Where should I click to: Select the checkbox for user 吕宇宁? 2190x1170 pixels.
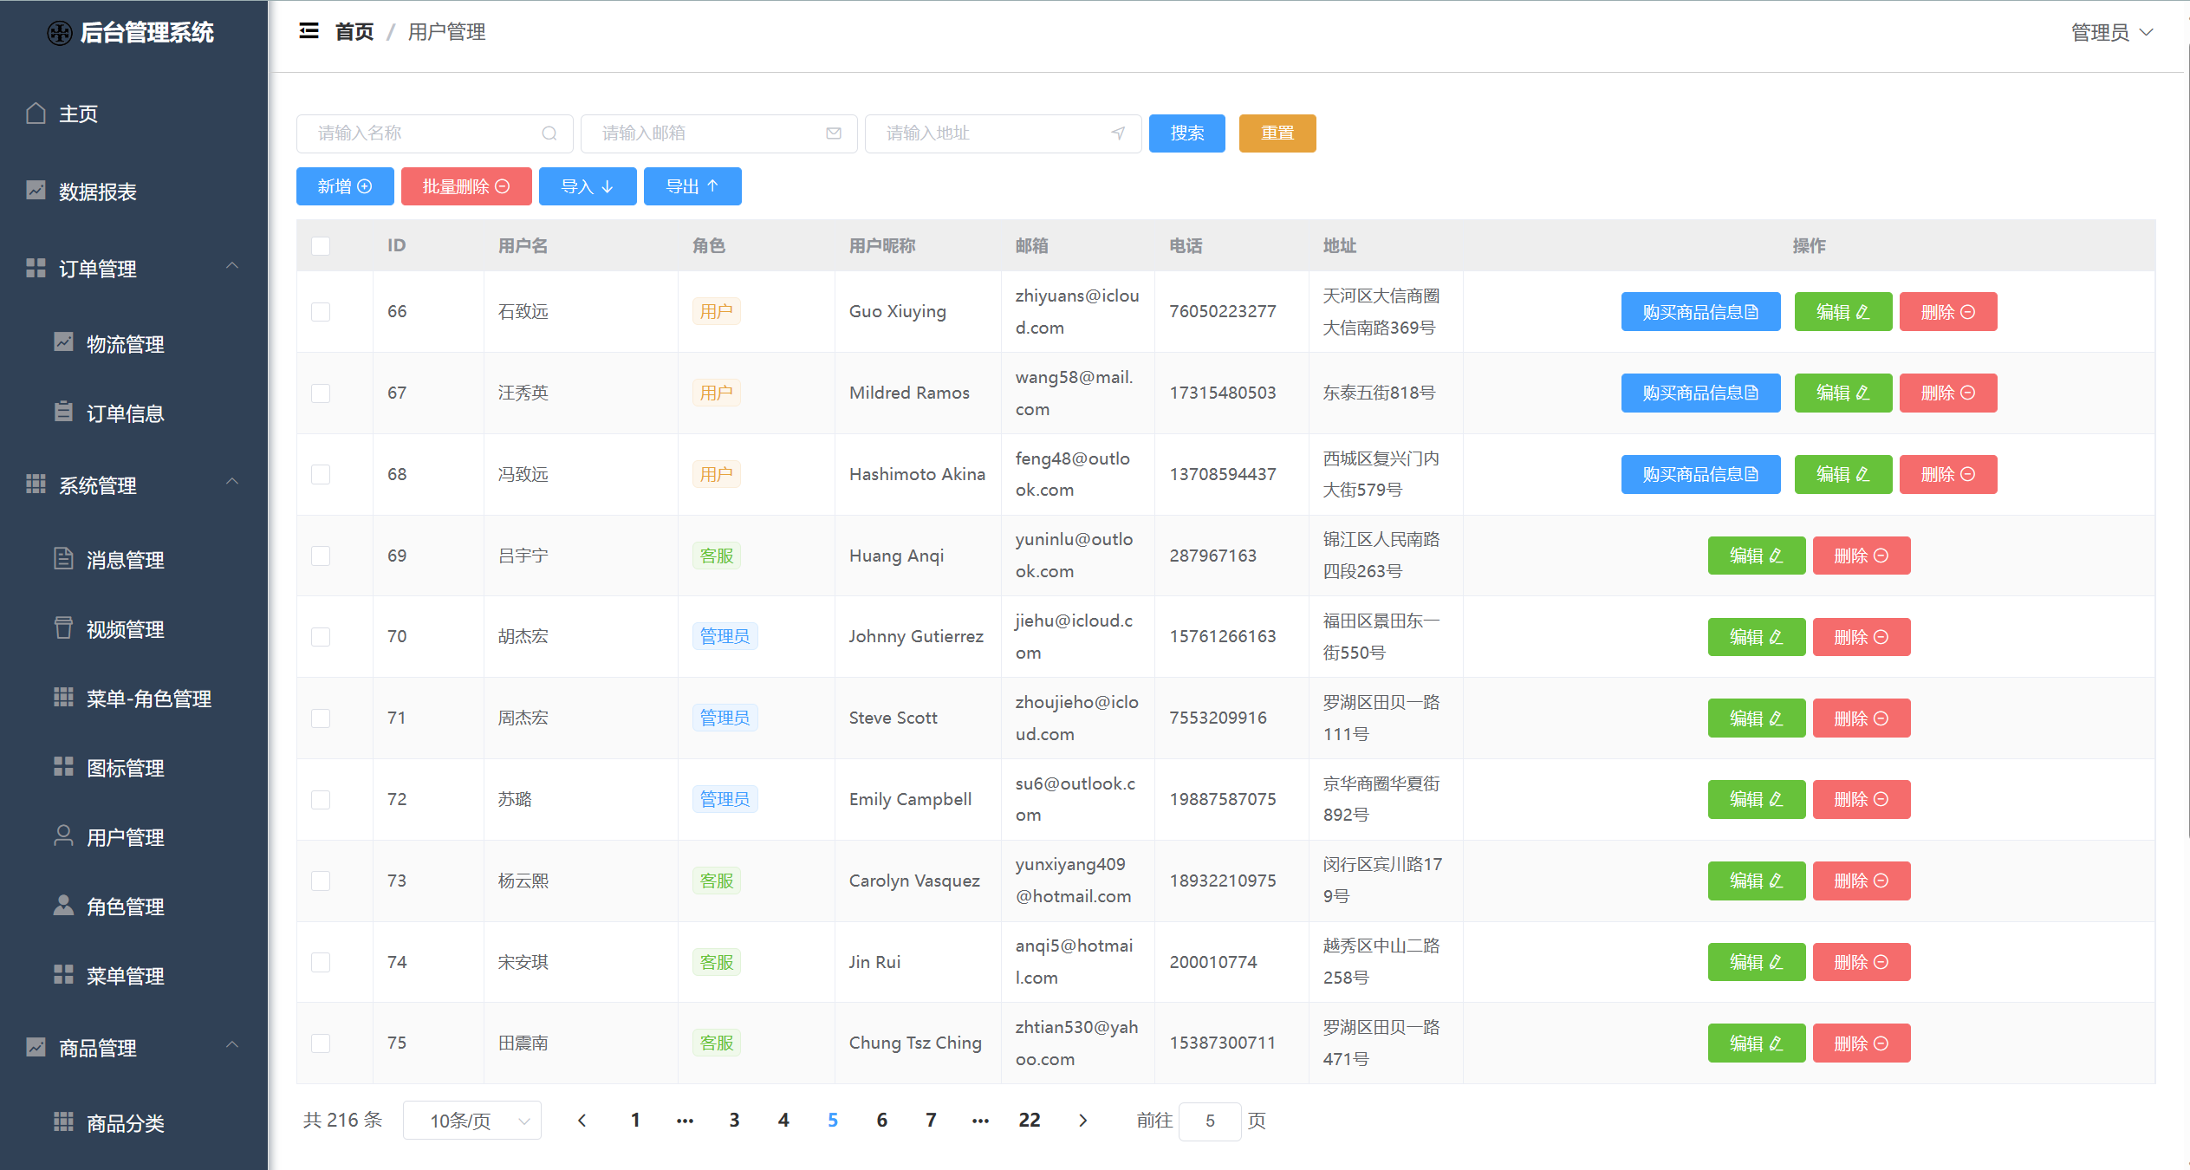point(321,556)
